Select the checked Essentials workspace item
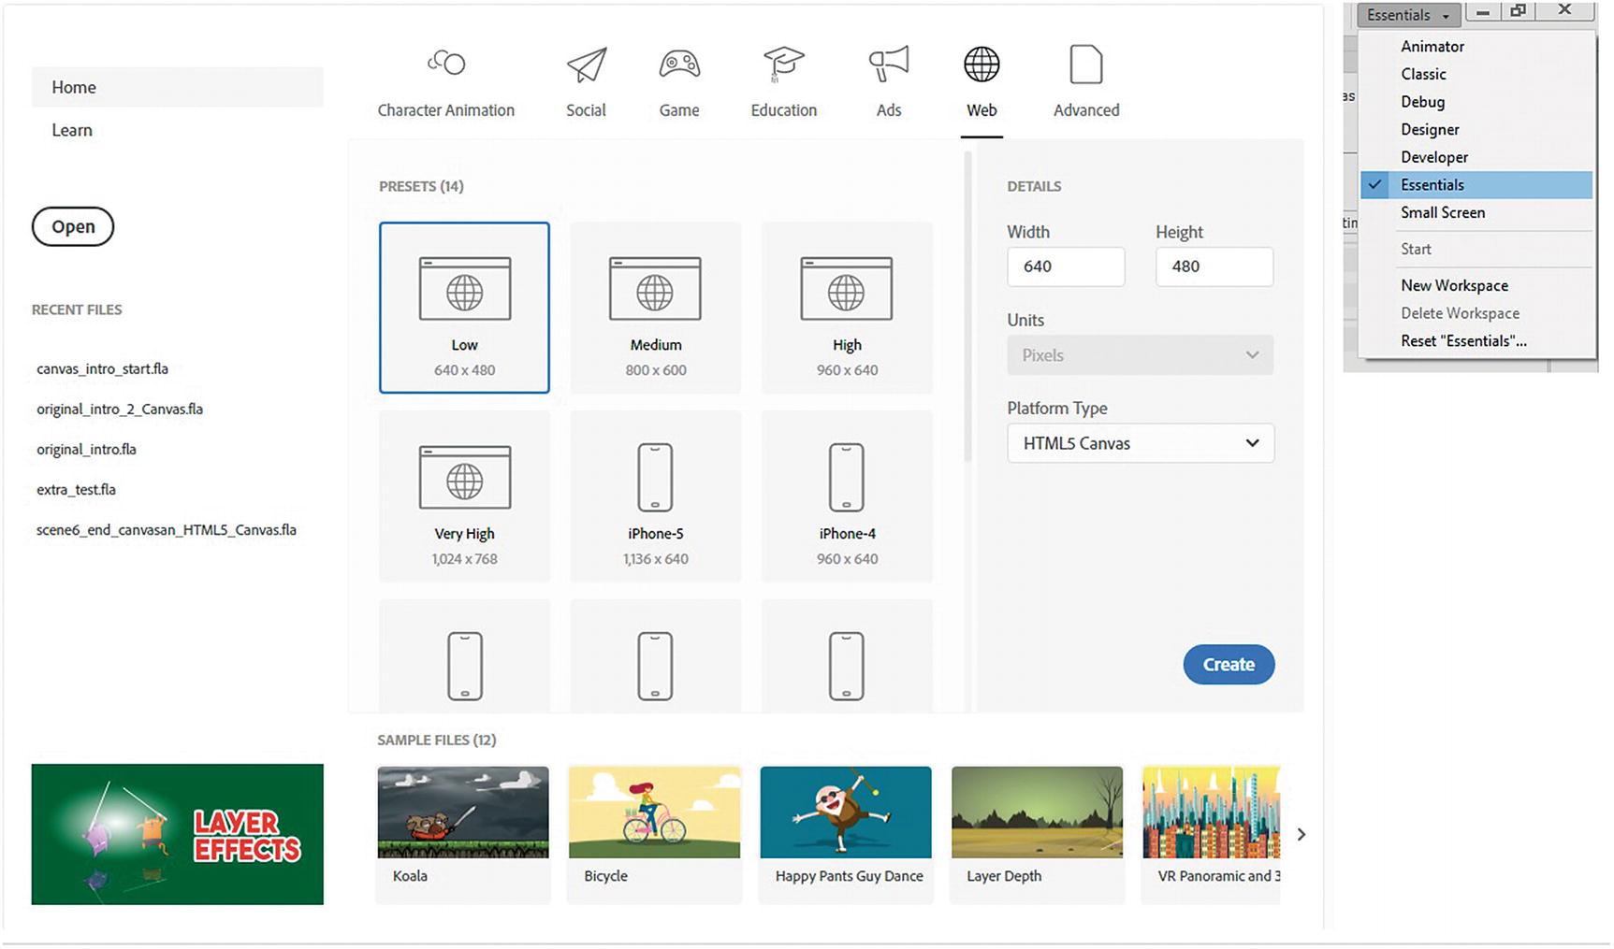 click(x=1432, y=185)
